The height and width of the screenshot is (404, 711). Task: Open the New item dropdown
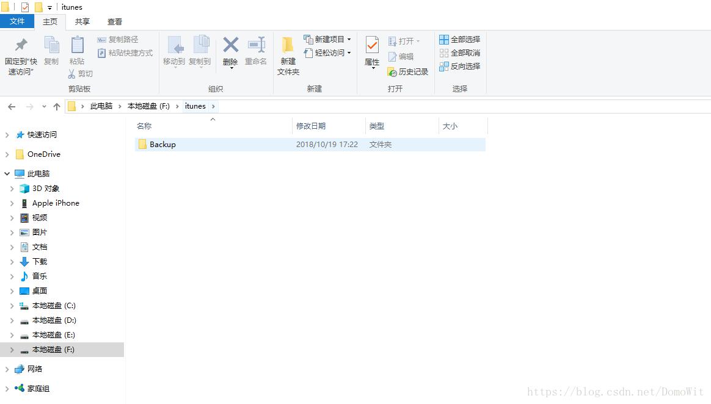click(x=327, y=40)
